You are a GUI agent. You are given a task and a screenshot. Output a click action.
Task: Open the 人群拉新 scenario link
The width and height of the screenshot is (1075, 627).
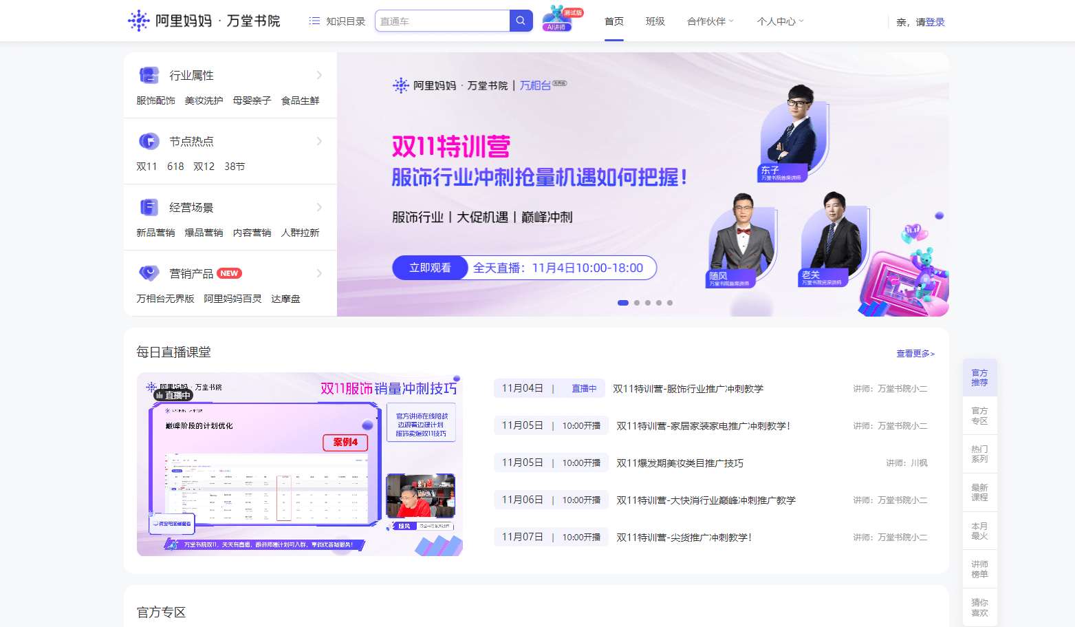pyautogui.click(x=301, y=233)
